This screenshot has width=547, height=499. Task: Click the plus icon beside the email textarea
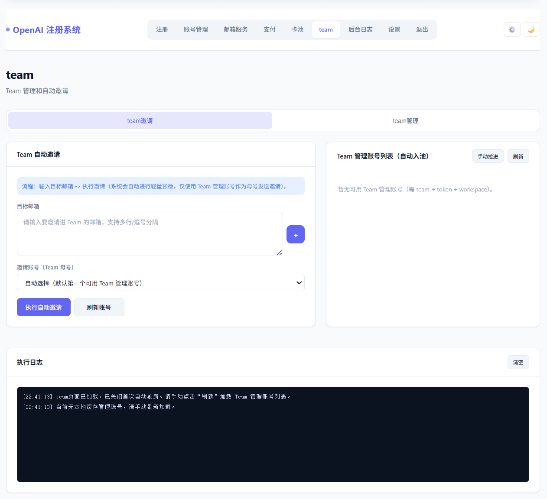[296, 234]
